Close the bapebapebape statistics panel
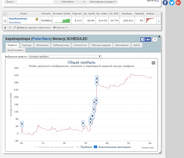This screenshot has height=158, width=184. click(159, 36)
